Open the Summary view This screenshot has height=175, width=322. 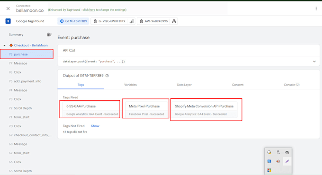coord(16,35)
